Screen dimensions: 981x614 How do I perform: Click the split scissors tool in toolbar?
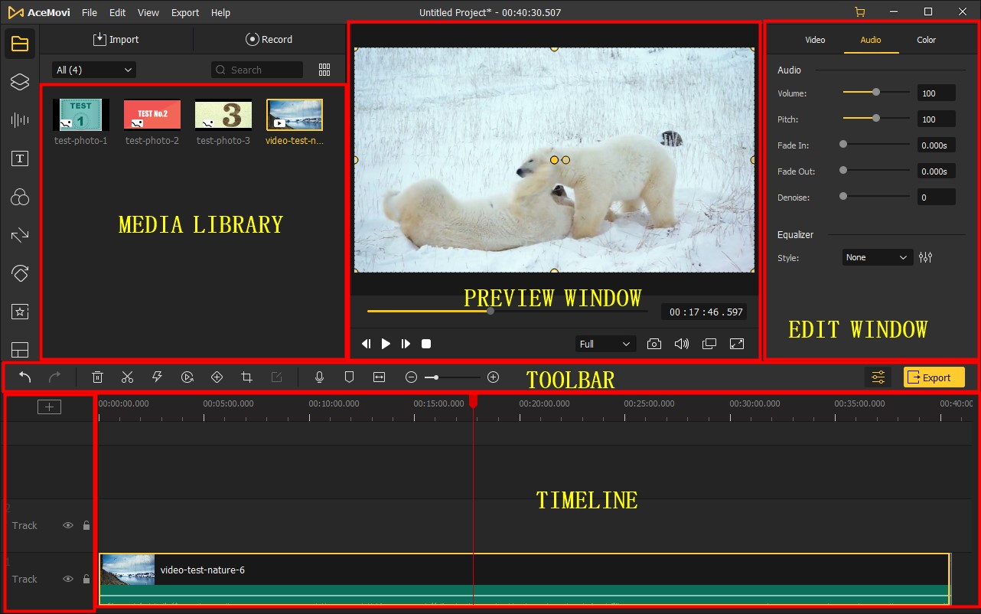pyautogui.click(x=127, y=377)
